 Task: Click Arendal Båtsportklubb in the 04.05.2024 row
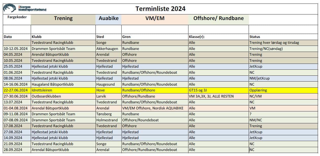(x=63, y=54)
